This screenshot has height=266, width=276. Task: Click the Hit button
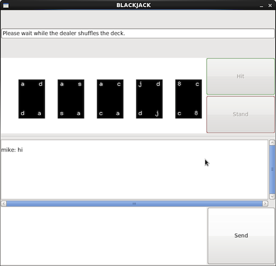click(241, 77)
